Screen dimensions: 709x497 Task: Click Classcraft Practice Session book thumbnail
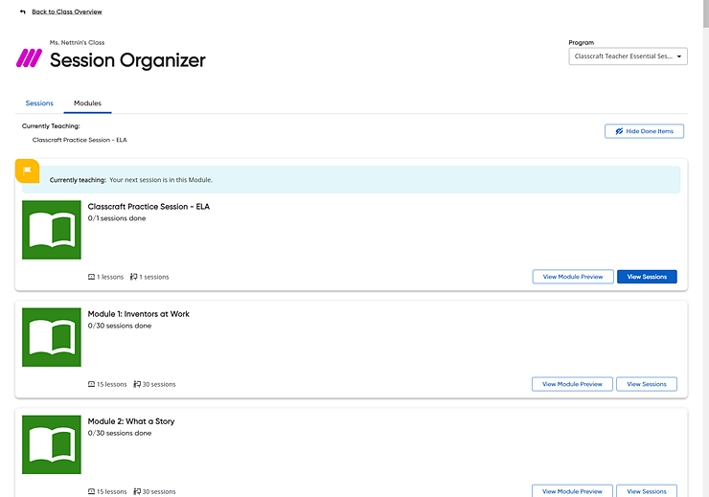coord(52,230)
